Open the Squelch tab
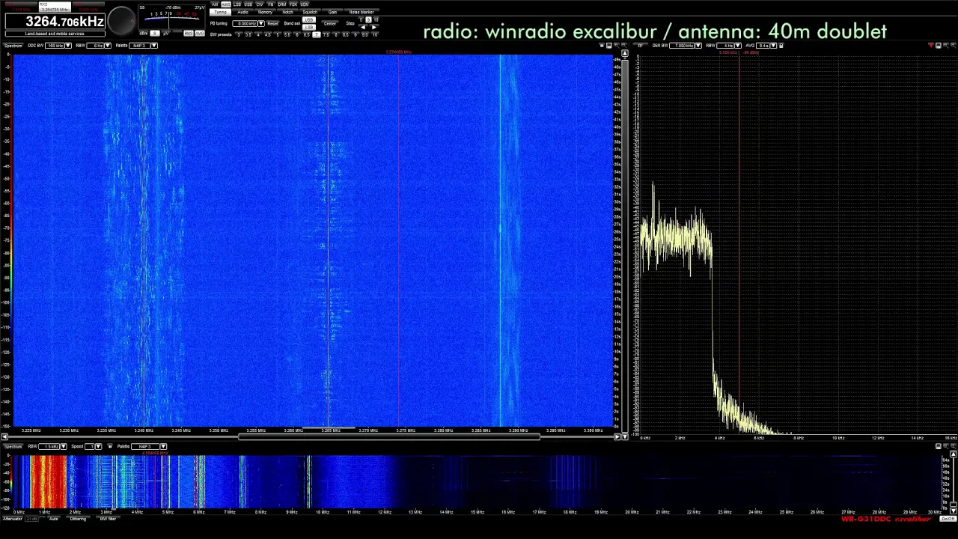Screen dimensions: 958x539 point(310,12)
